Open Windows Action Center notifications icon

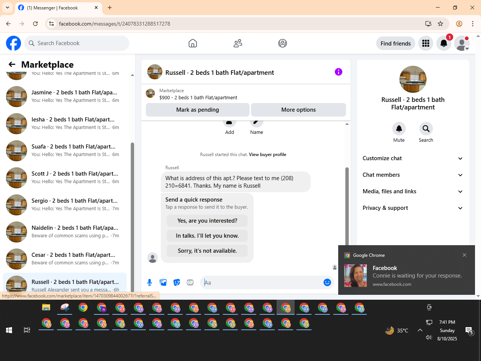pyautogui.click(x=469, y=331)
